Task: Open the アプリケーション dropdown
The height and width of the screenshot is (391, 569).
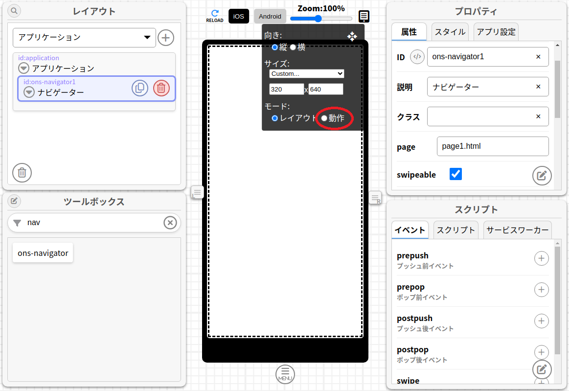Action: click(84, 38)
